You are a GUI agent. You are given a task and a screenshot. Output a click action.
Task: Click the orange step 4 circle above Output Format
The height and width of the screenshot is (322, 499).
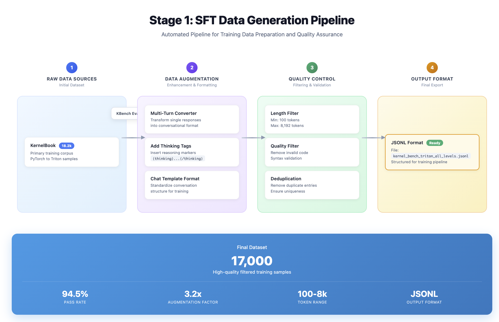(432, 67)
